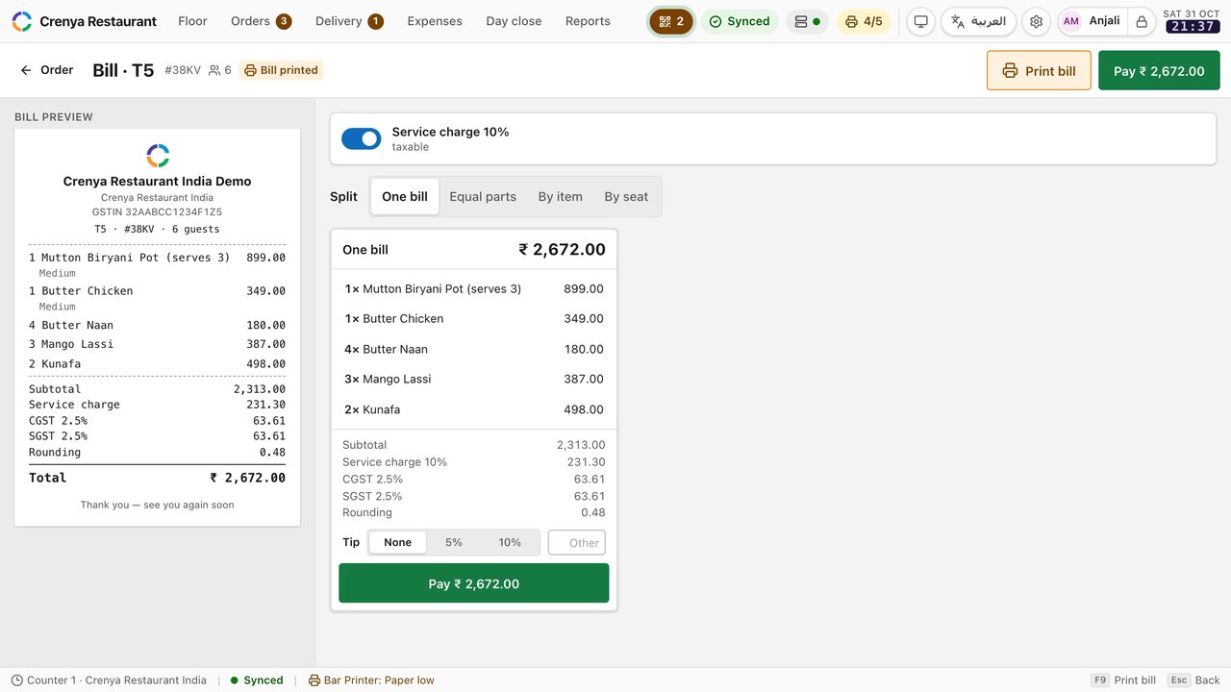Image resolution: width=1231 pixels, height=692 pixels.
Task: Click the Bill printed status badge
Action: (281, 70)
